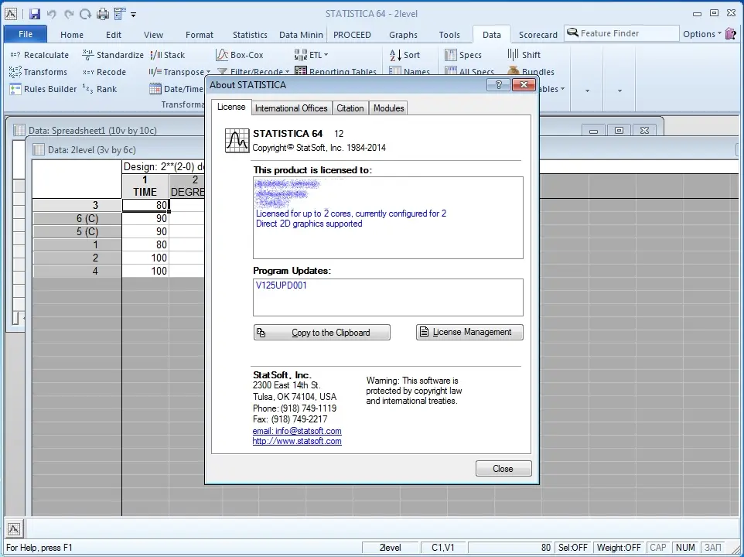Open the Rules Builder tool
This screenshot has width=744, height=557.
[43, 89]
